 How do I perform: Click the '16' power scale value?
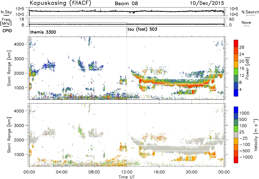pyautogui.click(x=242, y=68)
